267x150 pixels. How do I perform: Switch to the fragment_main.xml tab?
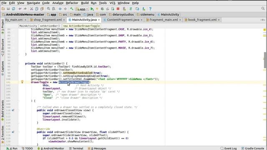164,20
